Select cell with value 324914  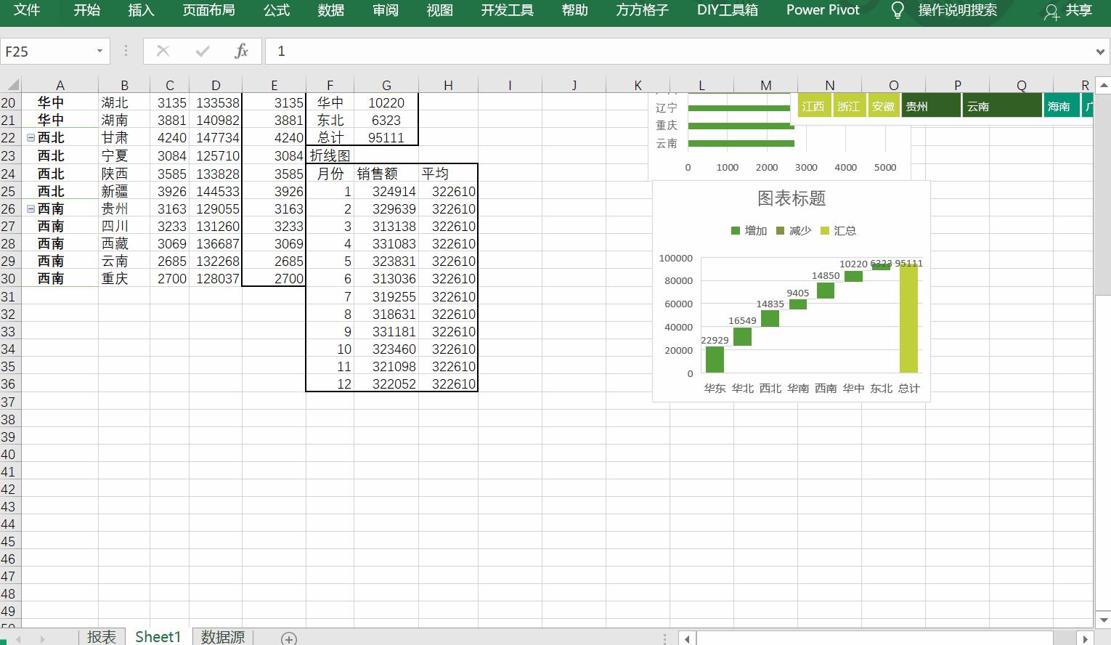[386, 192]
